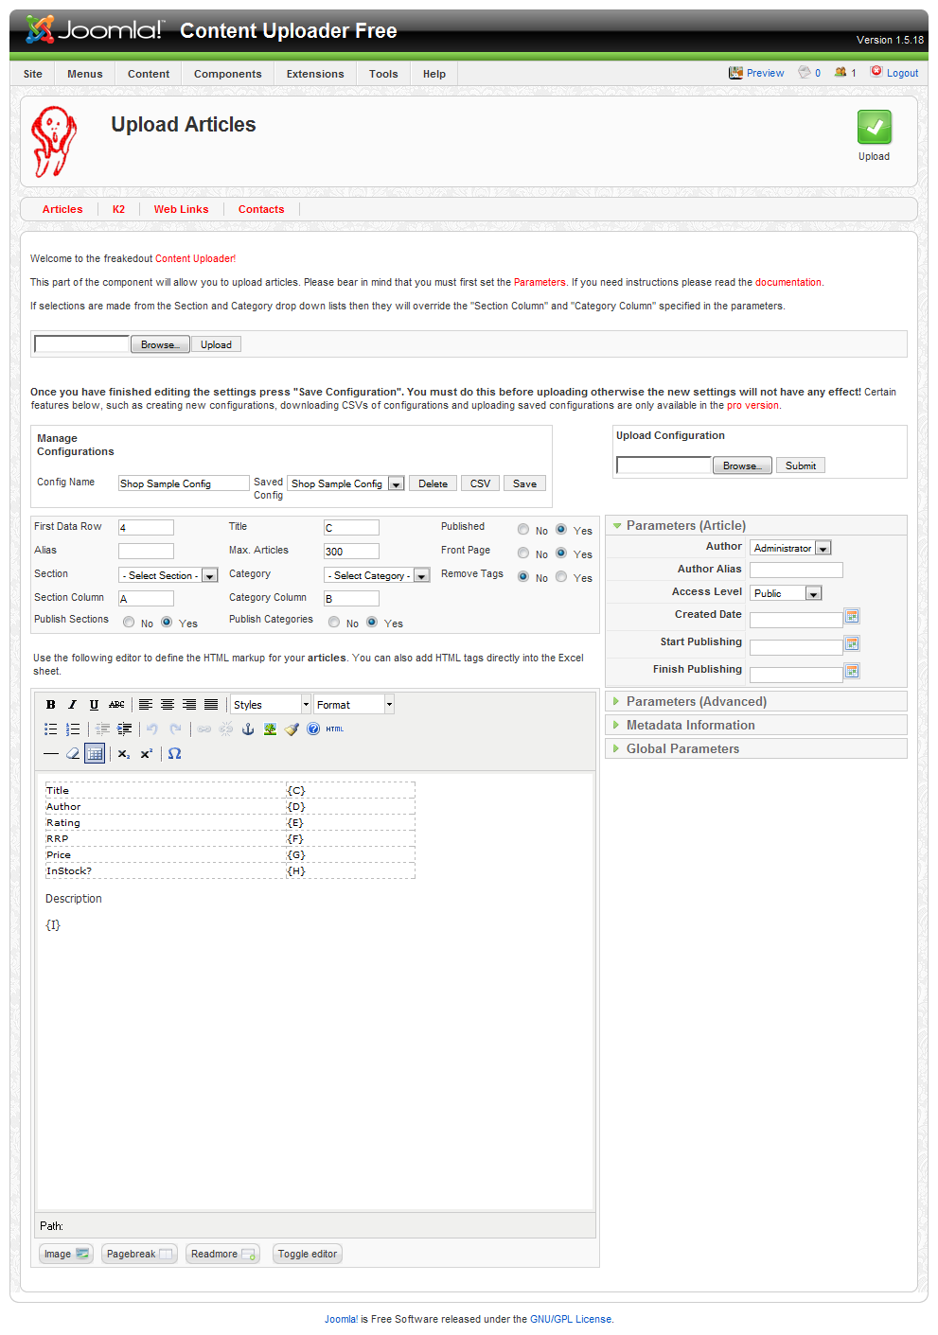Viewport: 938px width, 1335px height.
Task: Insert an unordered bullet list
Action: pyautogui.click(x=51, y=729)
